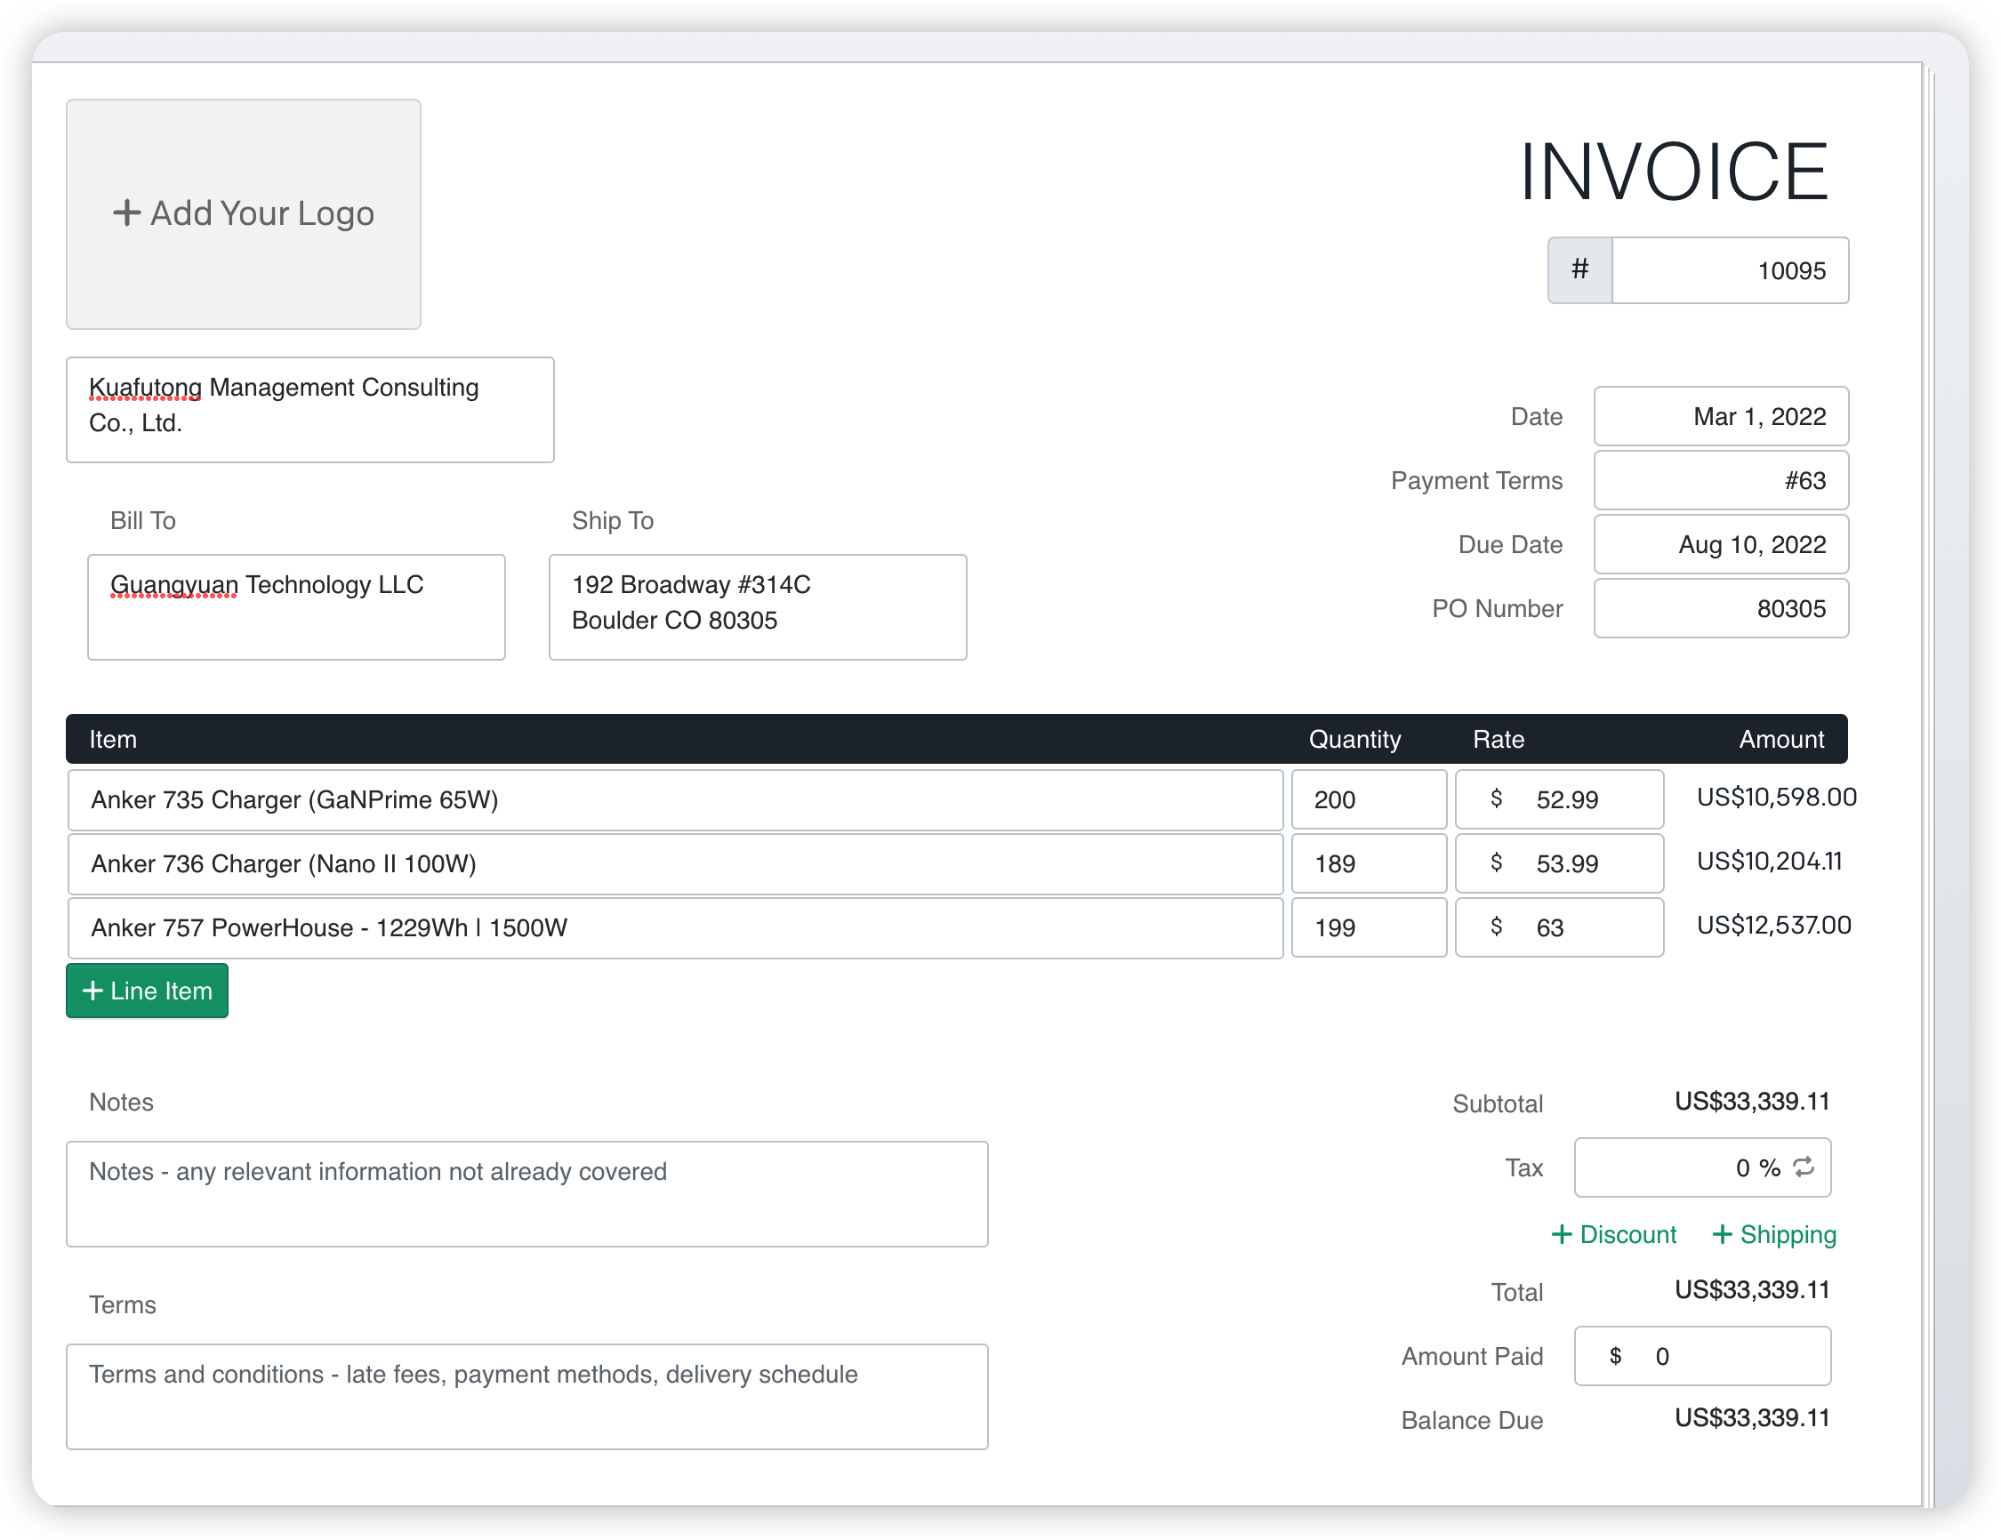Click the amount US$10,598.00
Viewport: 2001px width, 1540px height.
1777,797
